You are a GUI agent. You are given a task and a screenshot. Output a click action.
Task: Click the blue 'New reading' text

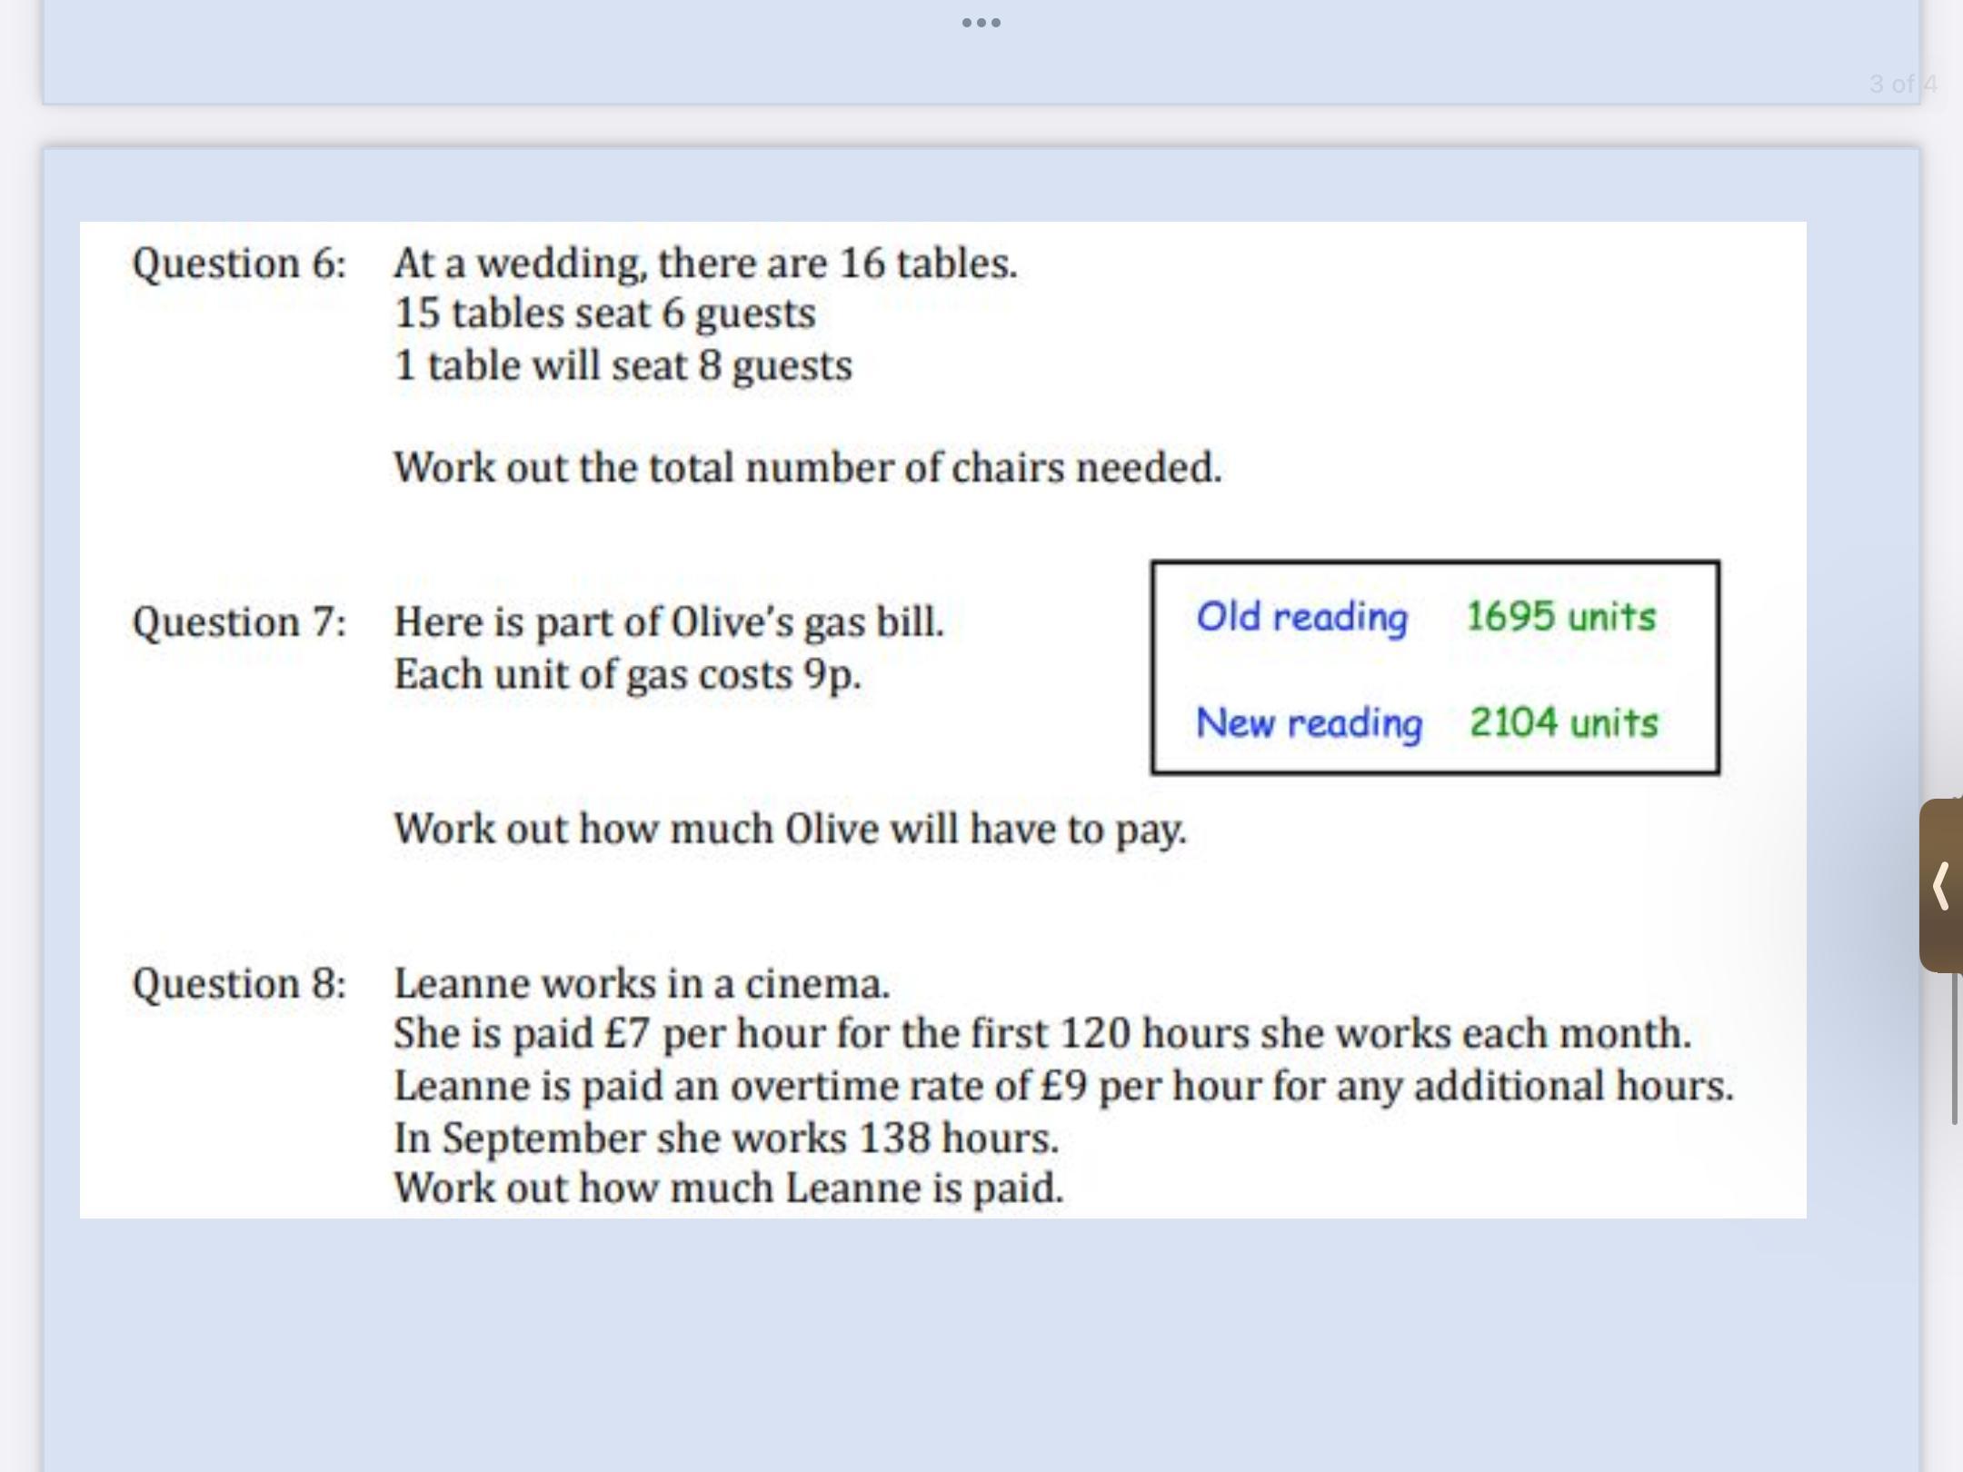pyautogui.click(x=1309, y=723)
